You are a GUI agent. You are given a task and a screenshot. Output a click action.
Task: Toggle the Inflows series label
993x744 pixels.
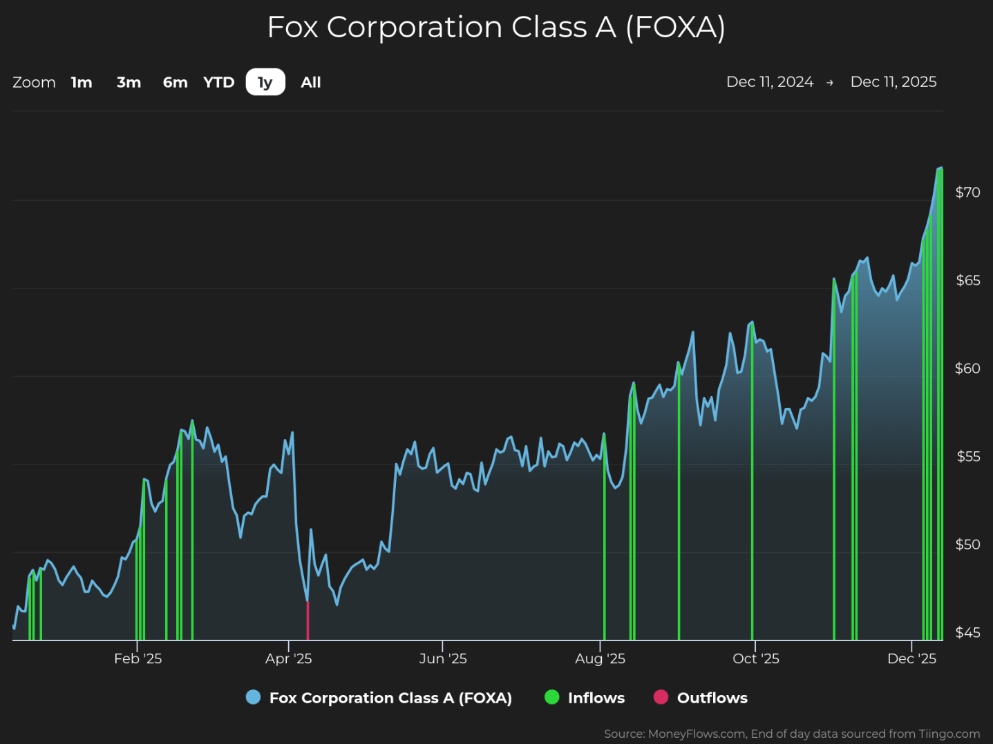pos(596,698)
